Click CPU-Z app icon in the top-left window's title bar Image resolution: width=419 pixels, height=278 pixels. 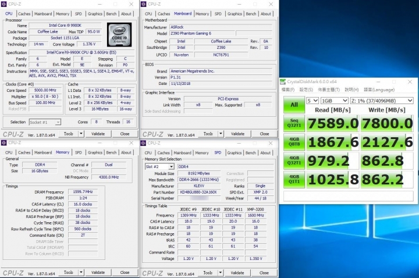pyautogui.click(x=3, y=4)
